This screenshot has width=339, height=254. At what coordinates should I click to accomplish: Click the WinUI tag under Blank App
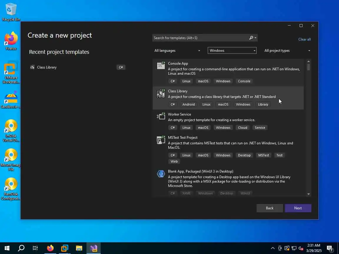coord(245,193)
